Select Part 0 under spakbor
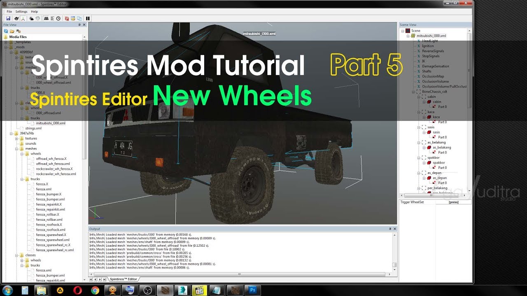This screenshot has width=527, height=296. (x=442, y=168)
